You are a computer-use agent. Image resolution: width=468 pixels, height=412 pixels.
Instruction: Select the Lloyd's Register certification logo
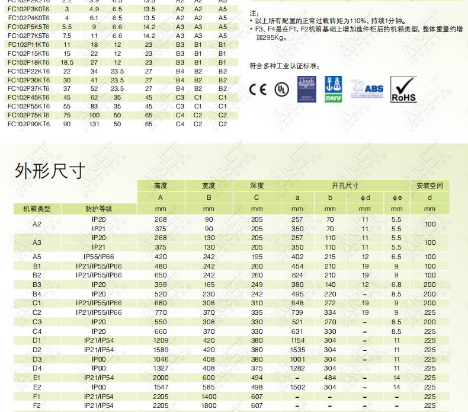pos(306,89)
